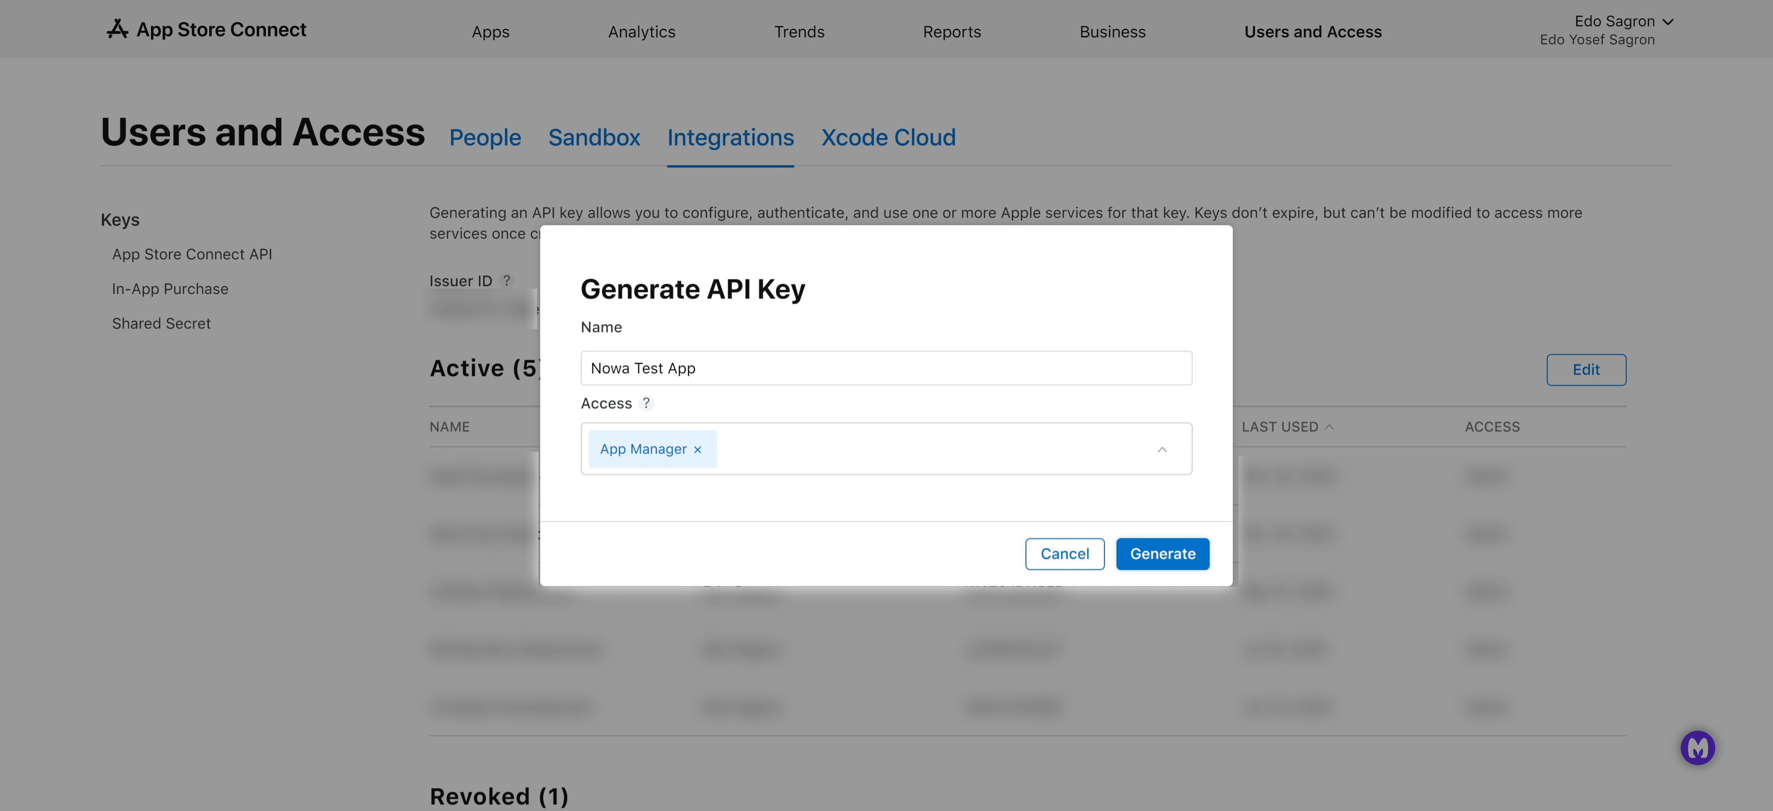The image size is (1773, 811).
Task: Select the In-App Purchase sidebar entry
Action: coord(170,288)
